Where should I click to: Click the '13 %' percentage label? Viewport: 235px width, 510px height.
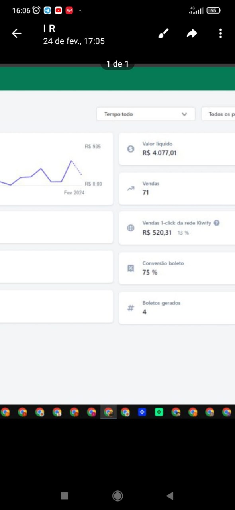coord(183,233)
